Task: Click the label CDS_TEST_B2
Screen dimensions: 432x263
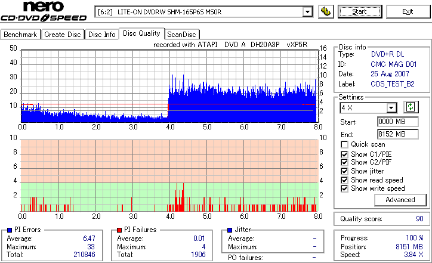Action: click(x=393, y=83)
